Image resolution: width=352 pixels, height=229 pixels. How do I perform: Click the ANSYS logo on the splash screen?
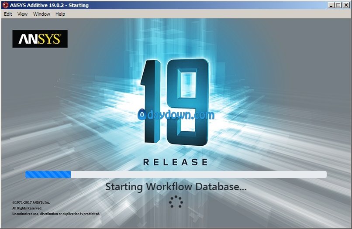(40, 39)
